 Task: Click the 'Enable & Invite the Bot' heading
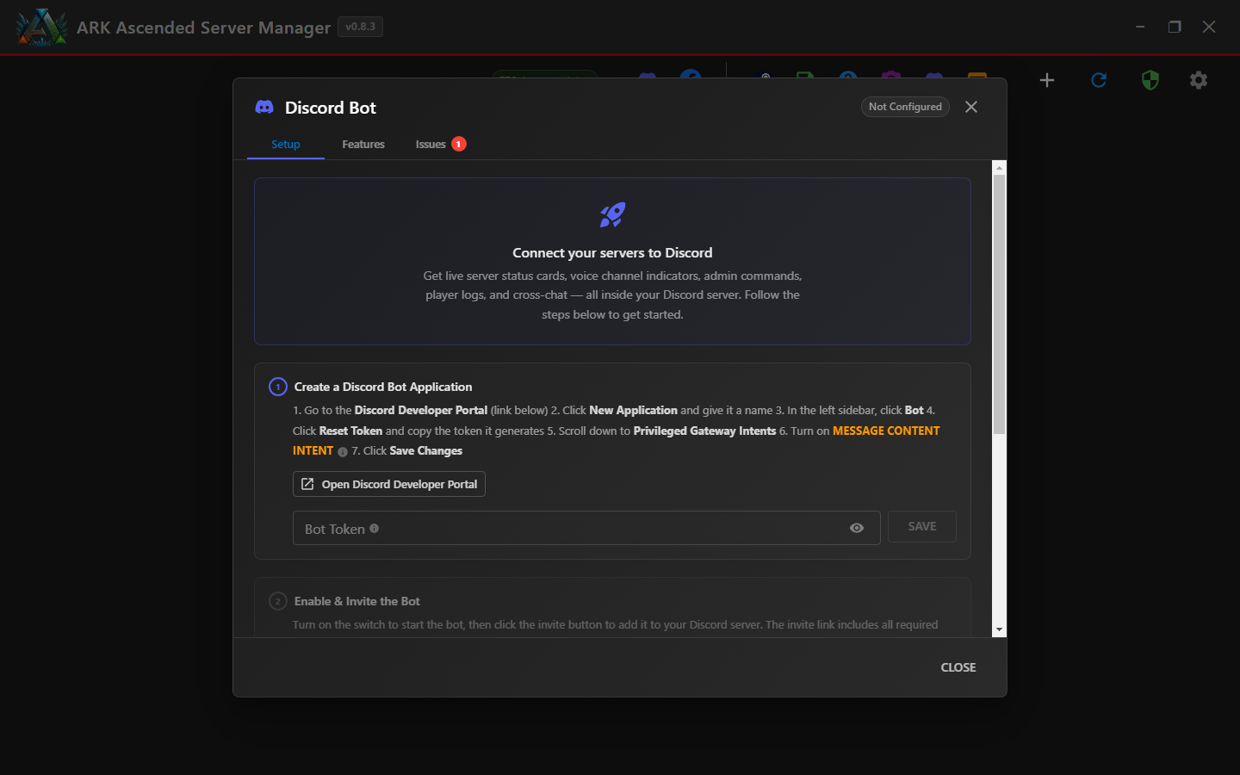(357, 601)
